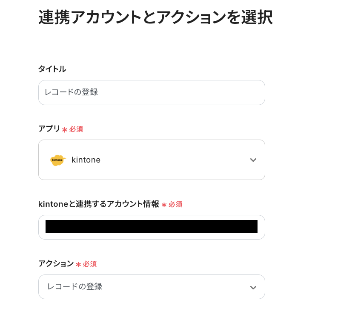The image size is (355, 320).
Task: Click the 連携アカウントとアクションを選択 heading
Action: [155, 17]
